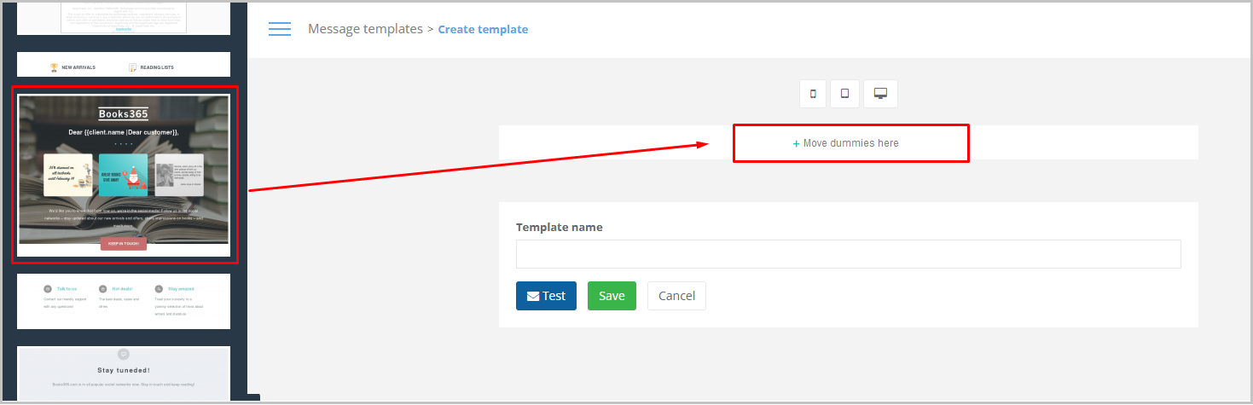
Task: Click the Talk to us circle icon
Action: tap(48, 289)
